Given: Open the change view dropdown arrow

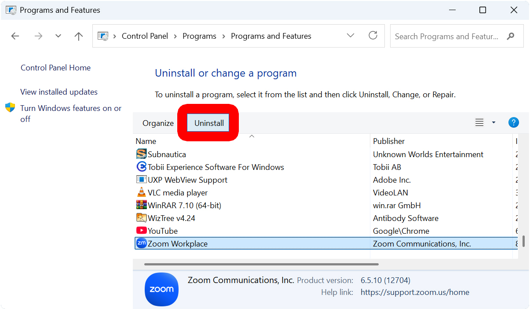Looking at the screenshot, I should click(493, 122).
